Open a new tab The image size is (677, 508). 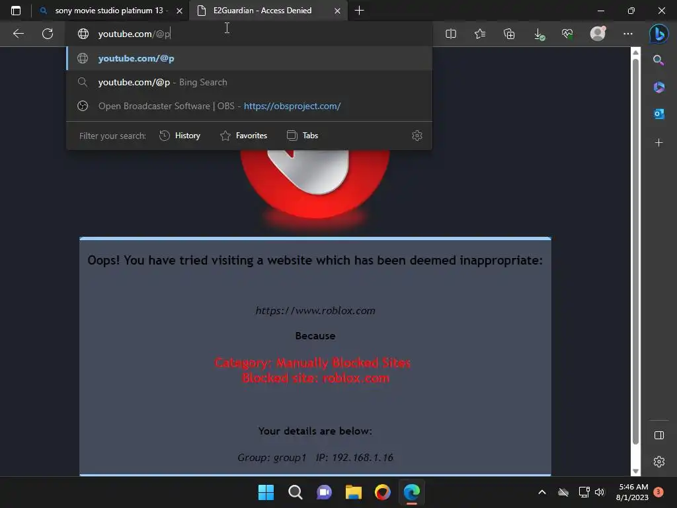point(359,11)
